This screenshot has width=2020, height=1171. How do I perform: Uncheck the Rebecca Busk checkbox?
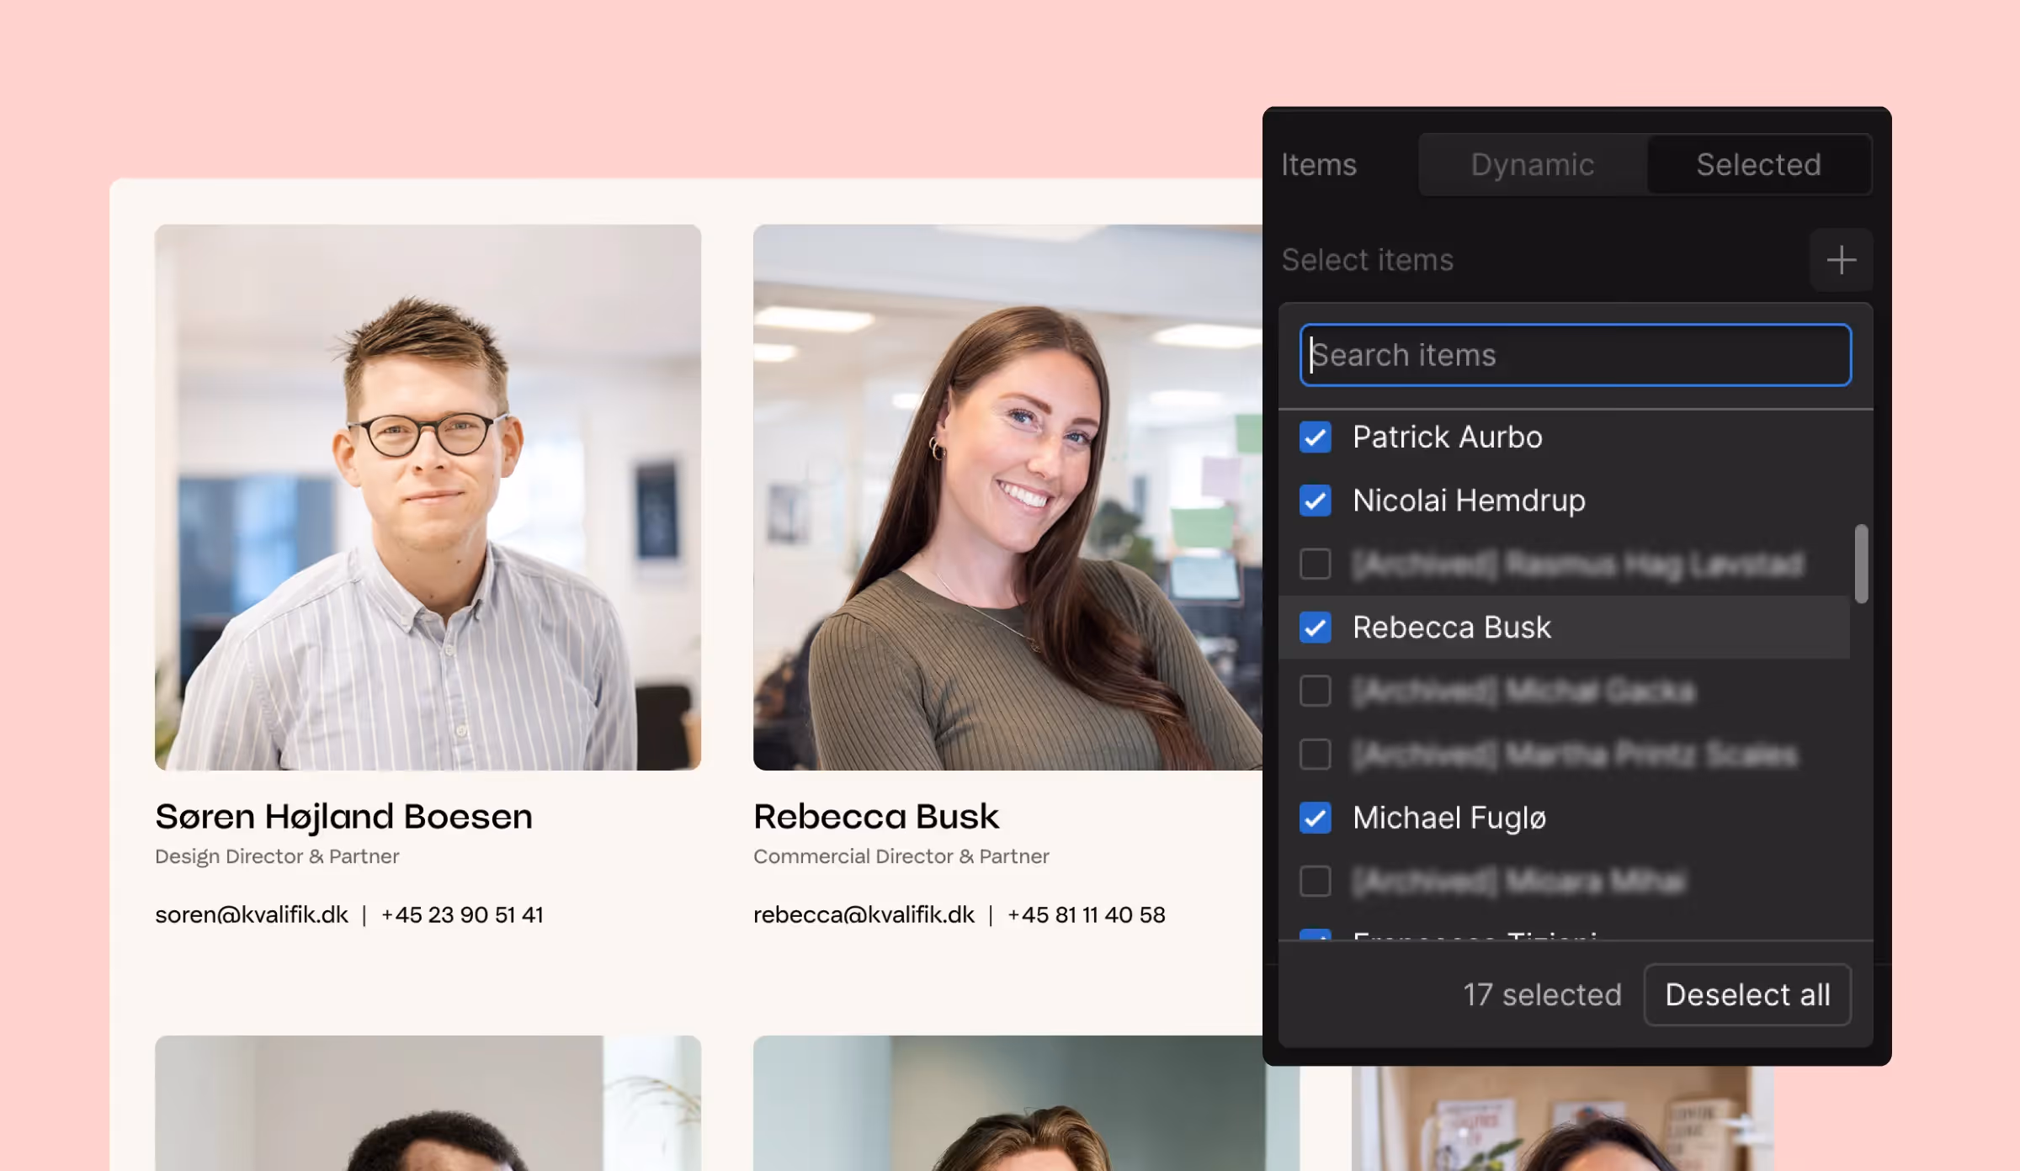pyautogui.click(x=1316, y=628)
